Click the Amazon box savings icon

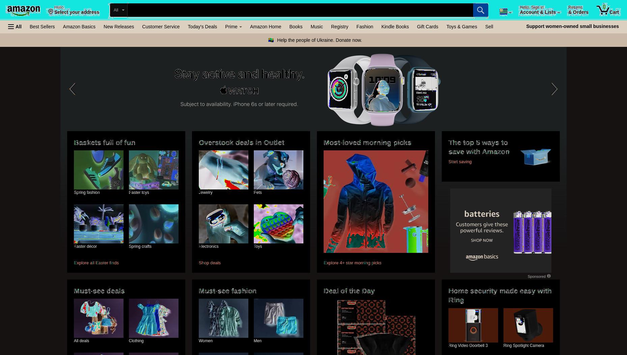536,156
